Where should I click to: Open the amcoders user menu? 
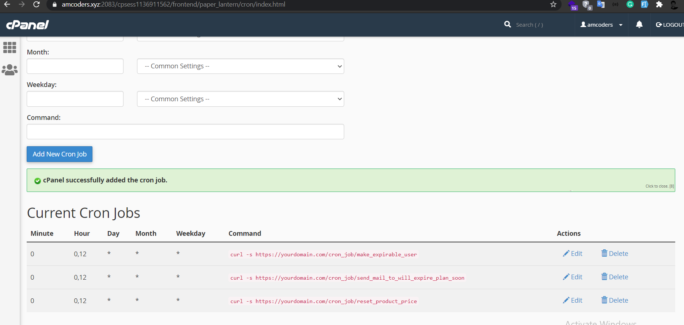601,25
